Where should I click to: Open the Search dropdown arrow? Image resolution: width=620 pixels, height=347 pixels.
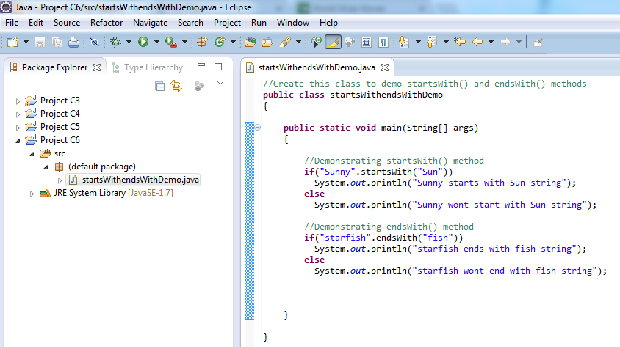298,42
